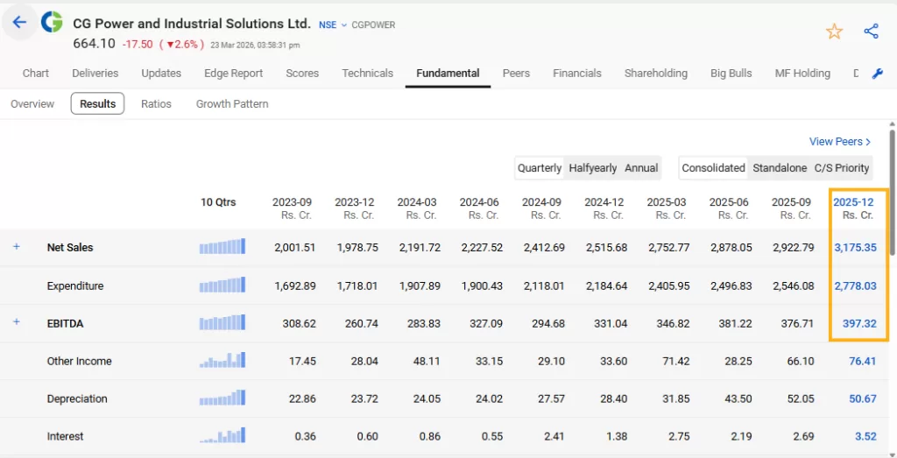Expand the EBITDA row breakdown

pos(16,323)
